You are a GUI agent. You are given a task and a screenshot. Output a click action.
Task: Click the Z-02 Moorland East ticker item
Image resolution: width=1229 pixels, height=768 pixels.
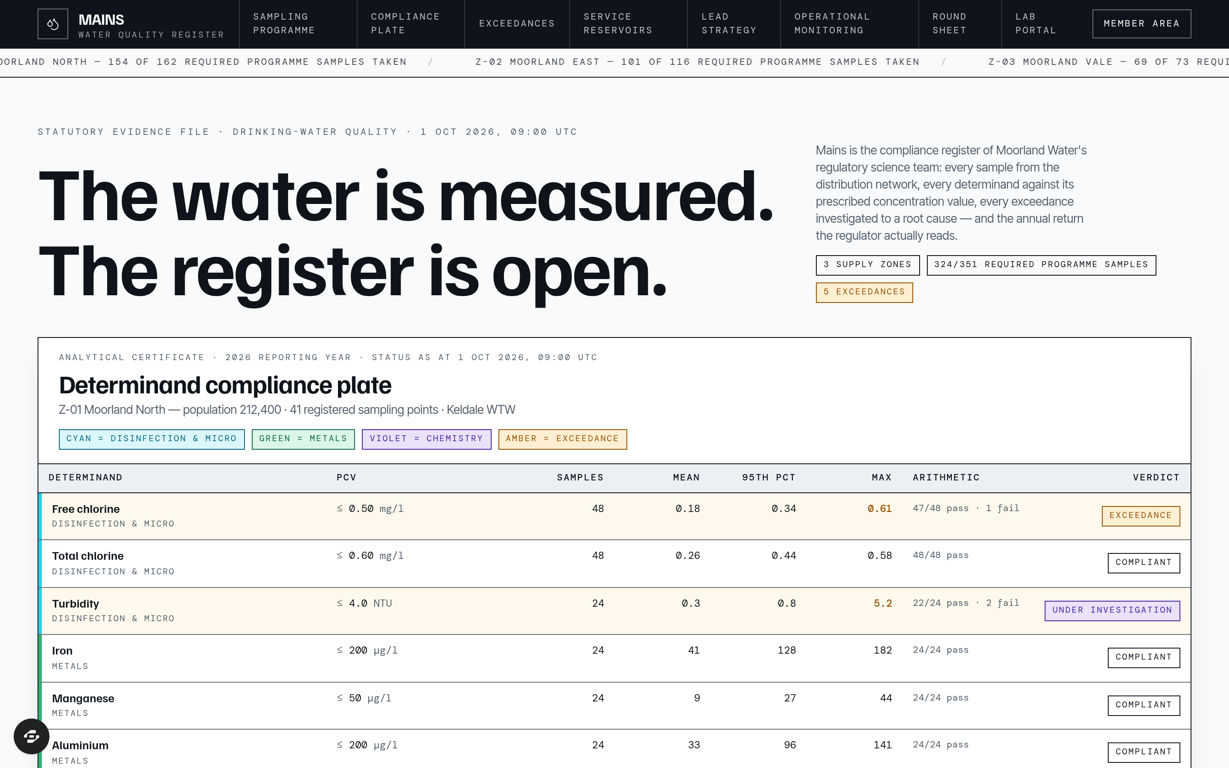click(697, 62)
